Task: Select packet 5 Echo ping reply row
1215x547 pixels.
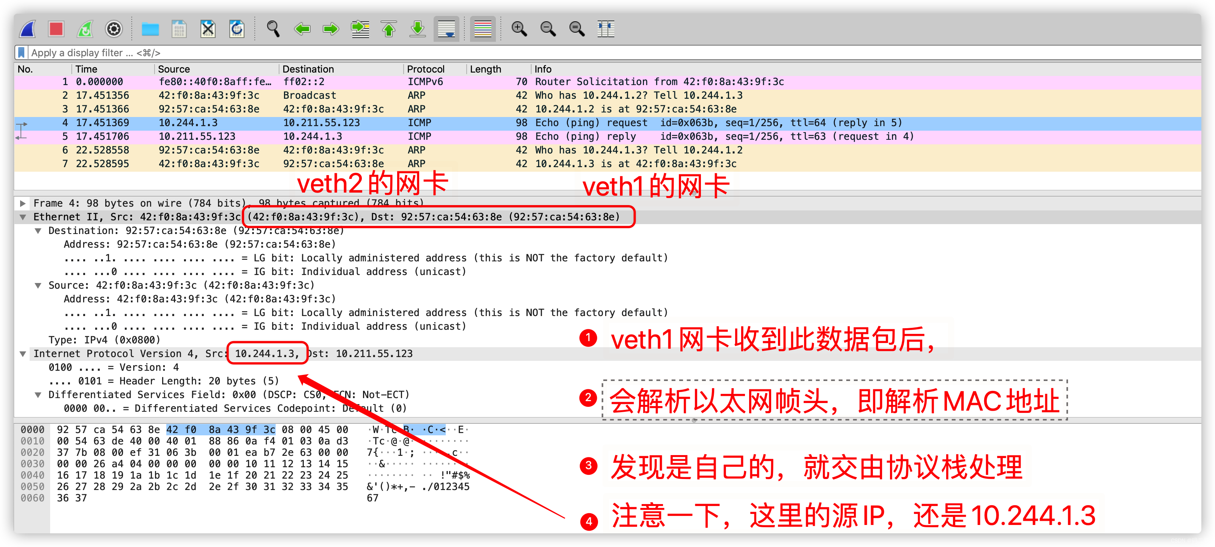Action: click(607, 136)
